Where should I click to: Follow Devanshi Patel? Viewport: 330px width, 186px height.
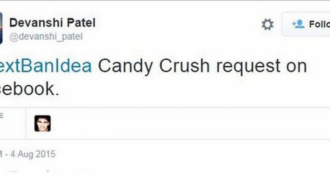[307, 24]
